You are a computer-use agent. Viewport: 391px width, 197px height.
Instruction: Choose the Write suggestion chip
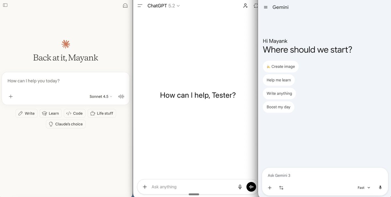point(26,113)
